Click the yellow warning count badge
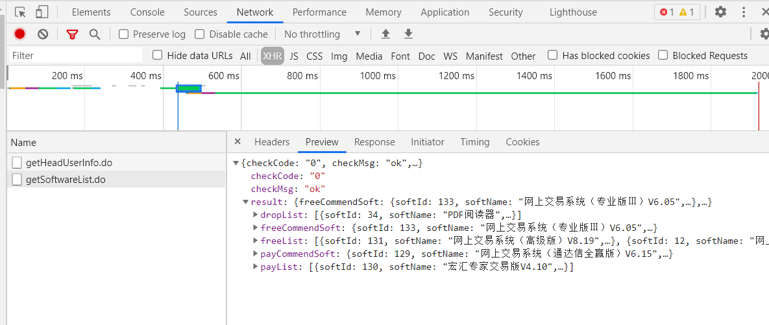Image resolution: width=769 pixels, height=325 pixels. coord(687,12)
